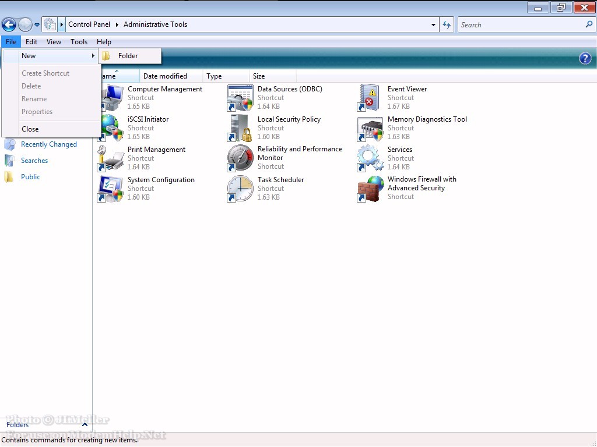Click the Create Shortcut menu entry
Image resolution: width=597 pixels, height=447 pixels.
click(x=51, y=73)
